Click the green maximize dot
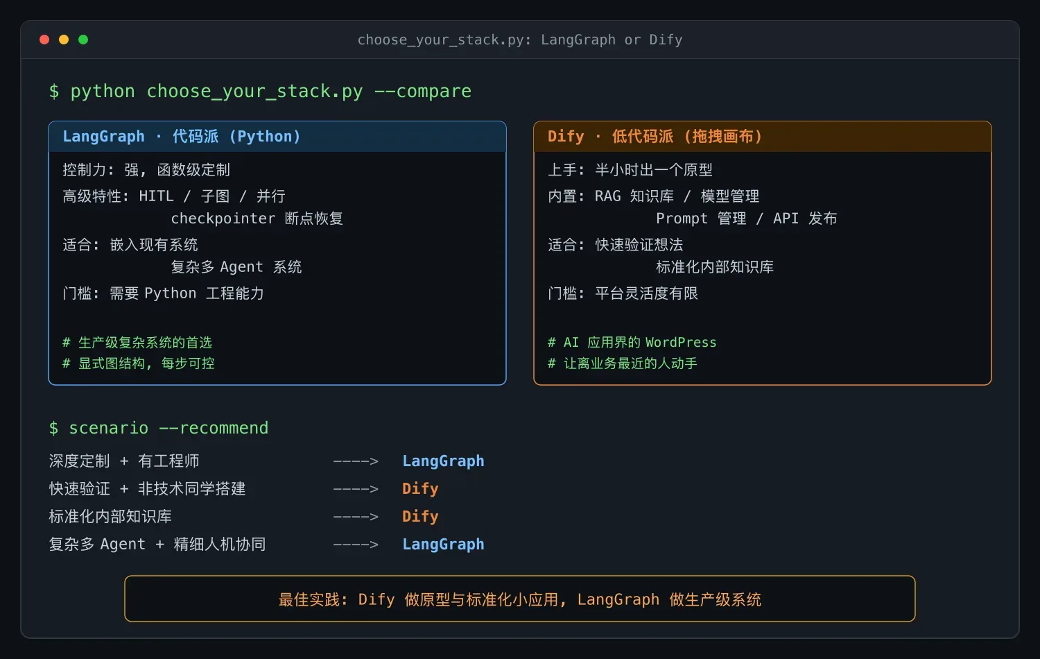Viewport: 1040px width, 659px height. 83,40
